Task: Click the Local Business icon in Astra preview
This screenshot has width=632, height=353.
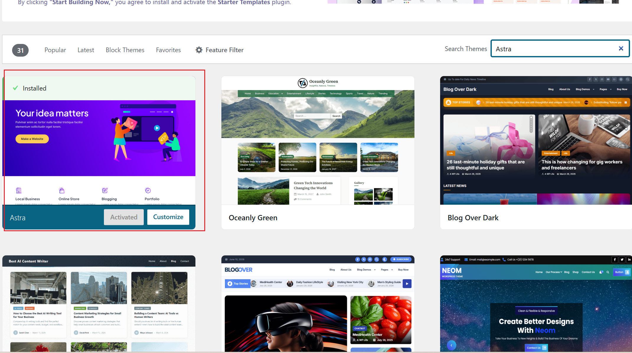Action: [x=19, y=191]
